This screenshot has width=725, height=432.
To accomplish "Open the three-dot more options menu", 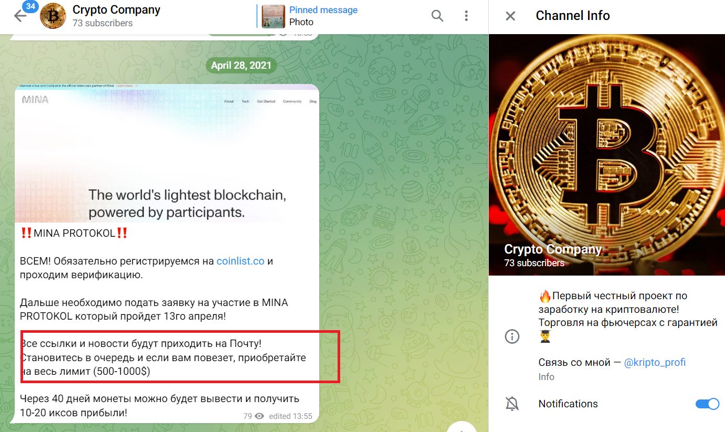I will [x=466, y=16].
